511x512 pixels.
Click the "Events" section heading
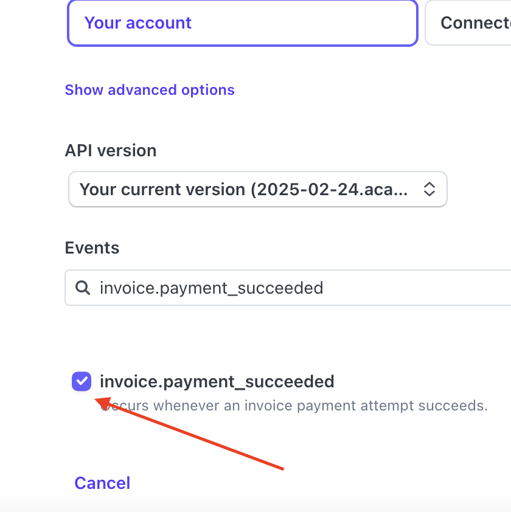click(92, 247)
